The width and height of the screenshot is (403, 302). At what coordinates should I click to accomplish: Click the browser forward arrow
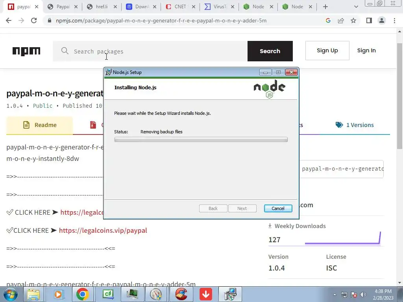pos(21,20)
